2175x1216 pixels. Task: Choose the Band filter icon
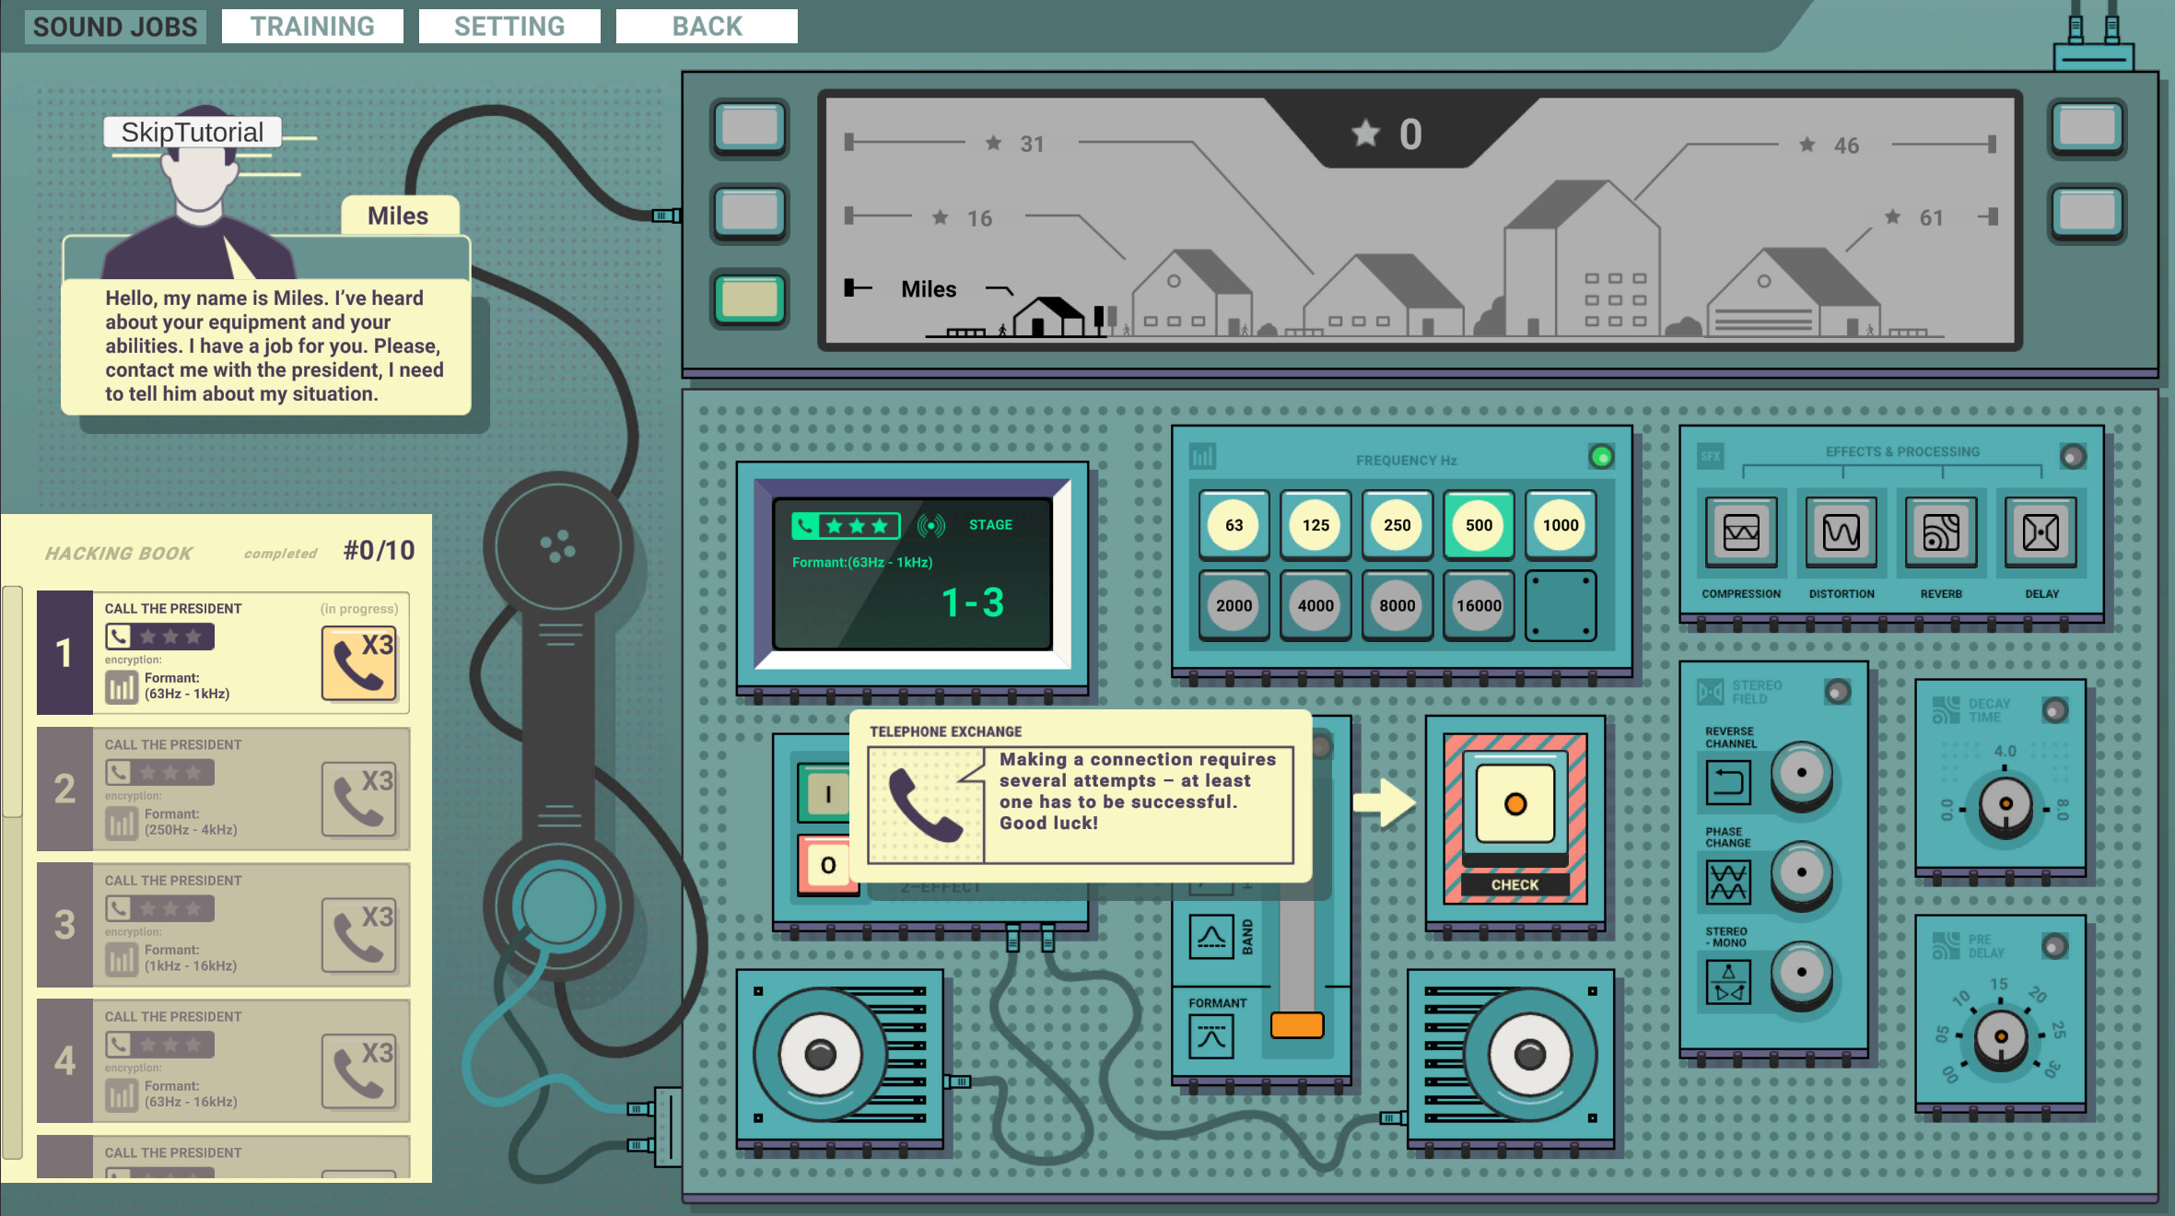coord(1210,937)
